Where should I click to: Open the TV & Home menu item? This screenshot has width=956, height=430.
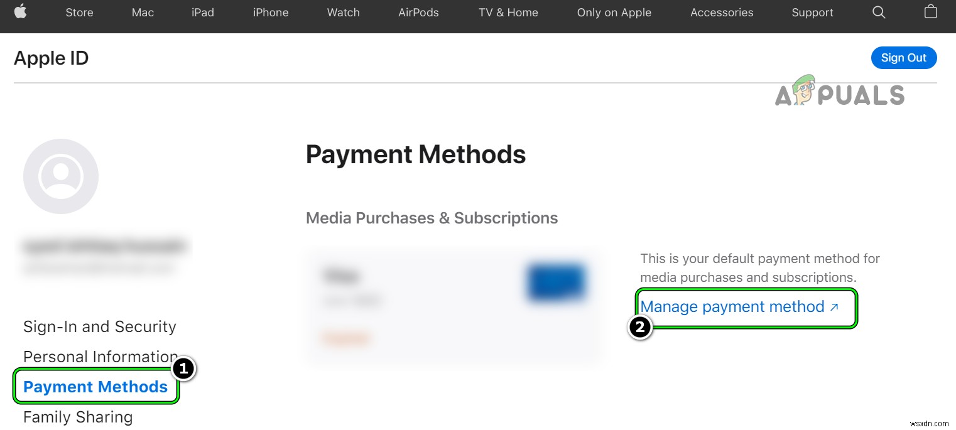click(508, 12)
